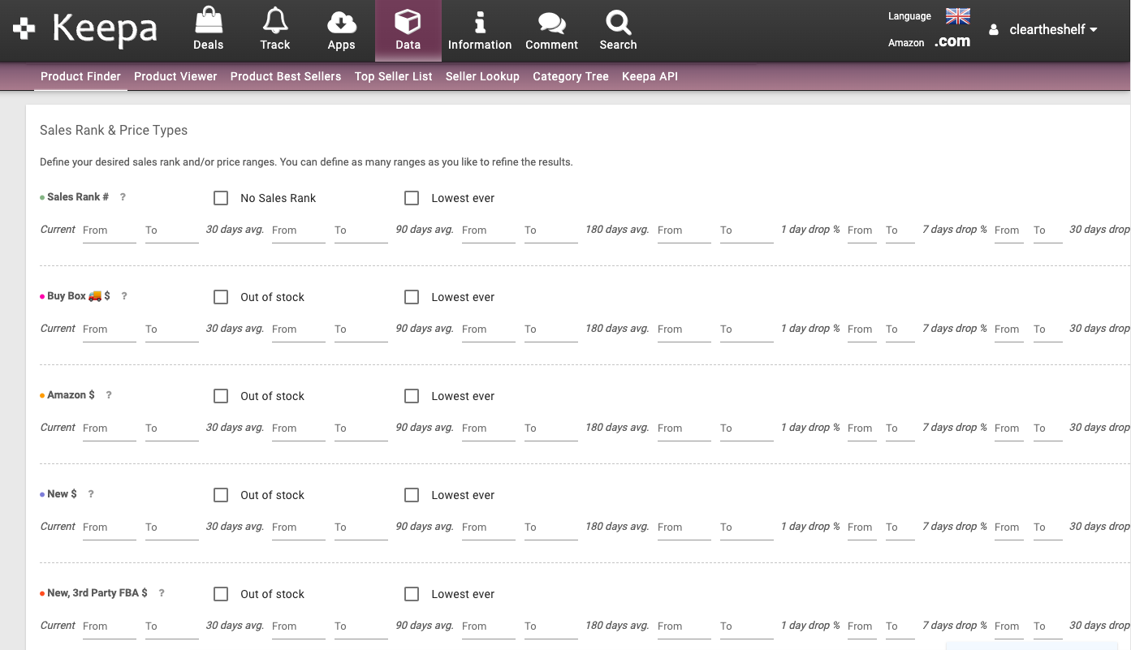
Task: Open the Deals shopping bag icon
Action: coord(208,21)
